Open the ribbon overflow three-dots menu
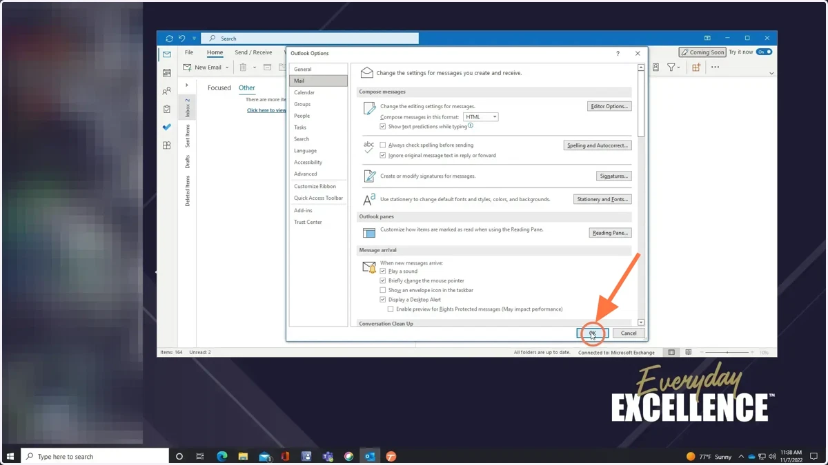The height and width of the screenshot is (465, 828). [715, 68]
